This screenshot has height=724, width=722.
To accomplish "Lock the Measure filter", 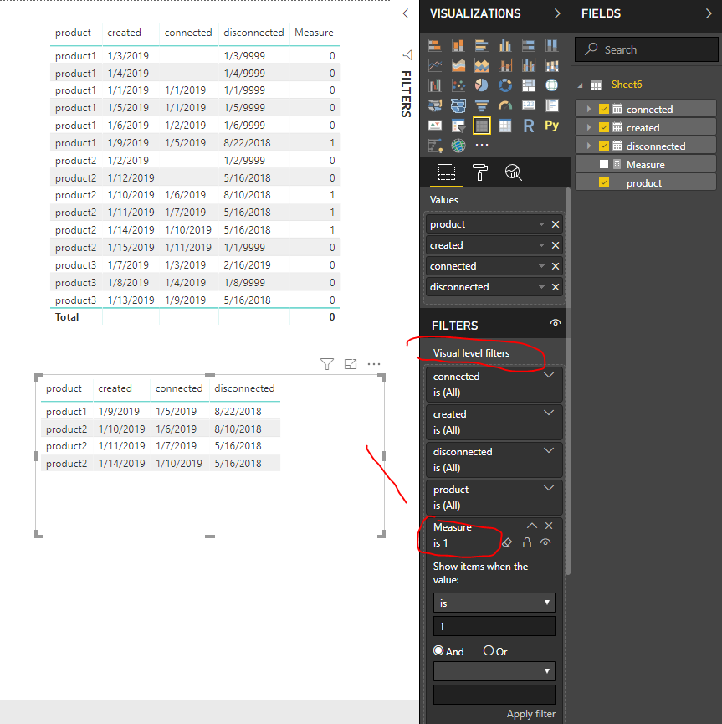I will click(527, 542).
